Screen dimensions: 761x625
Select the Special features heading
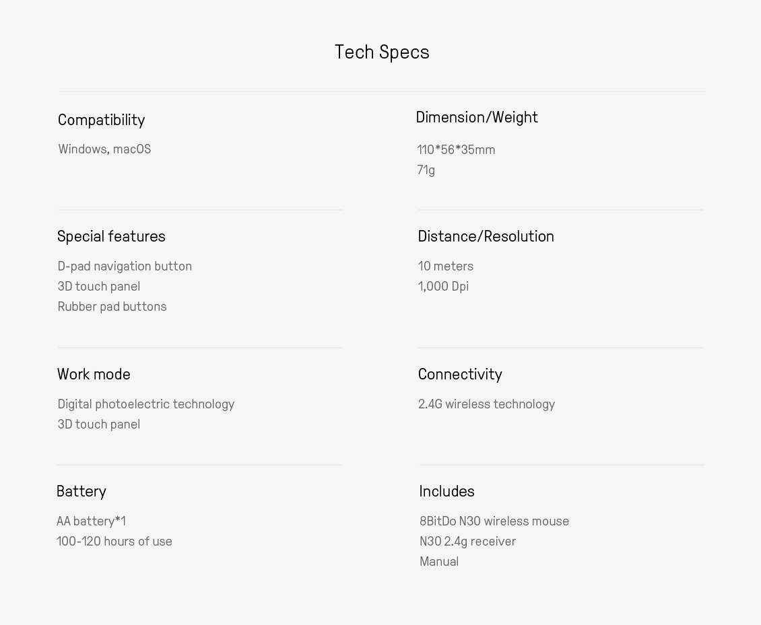pos(111,237)
